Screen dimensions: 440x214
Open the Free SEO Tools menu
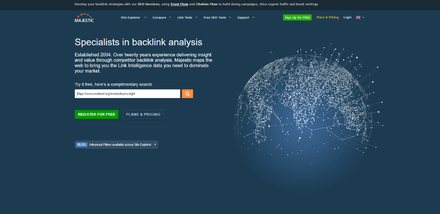coord(217,18)
